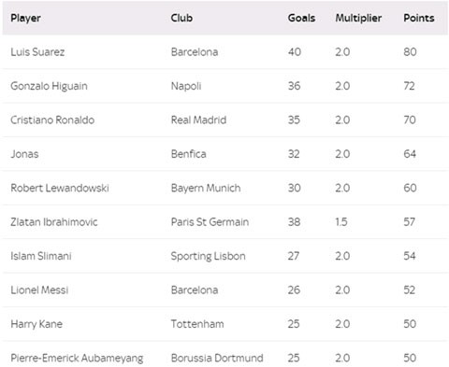Select the Gonzalo Higuain player name
This screenshot has height=367, width=449.
[x=49, y=86]
